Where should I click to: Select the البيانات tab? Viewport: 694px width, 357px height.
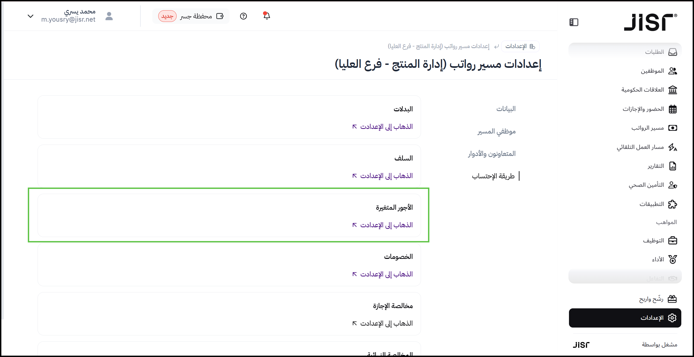(x=506, y=109)
